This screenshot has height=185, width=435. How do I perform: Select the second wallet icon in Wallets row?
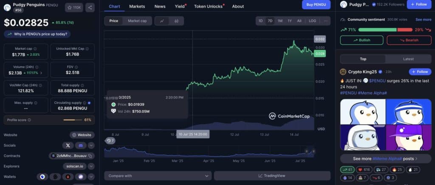click(x=55, y=177)
